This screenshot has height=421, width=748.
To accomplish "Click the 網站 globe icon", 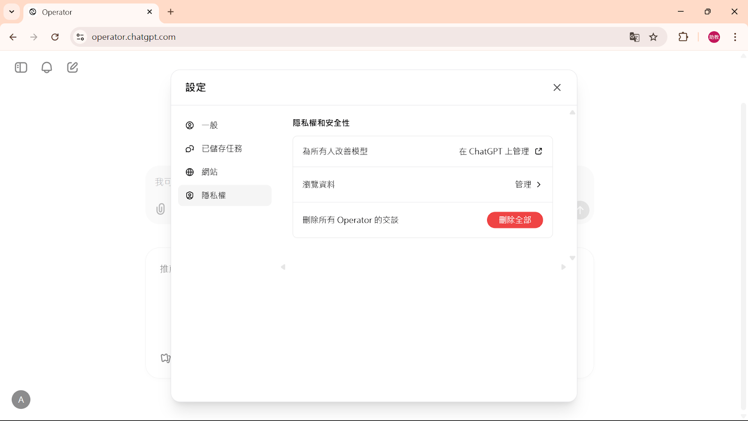I will 190,172.
